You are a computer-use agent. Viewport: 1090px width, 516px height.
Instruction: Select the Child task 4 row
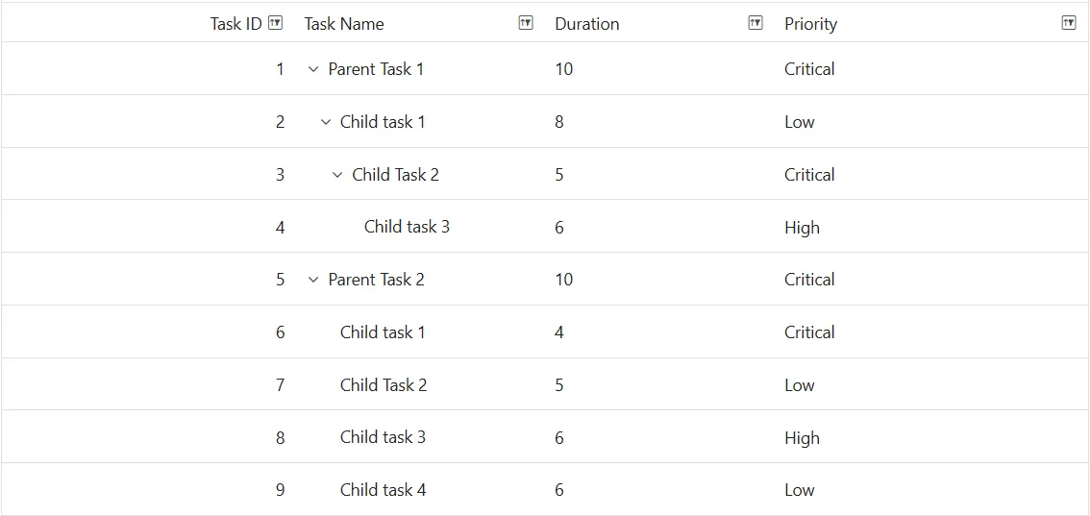coord(545,490)
